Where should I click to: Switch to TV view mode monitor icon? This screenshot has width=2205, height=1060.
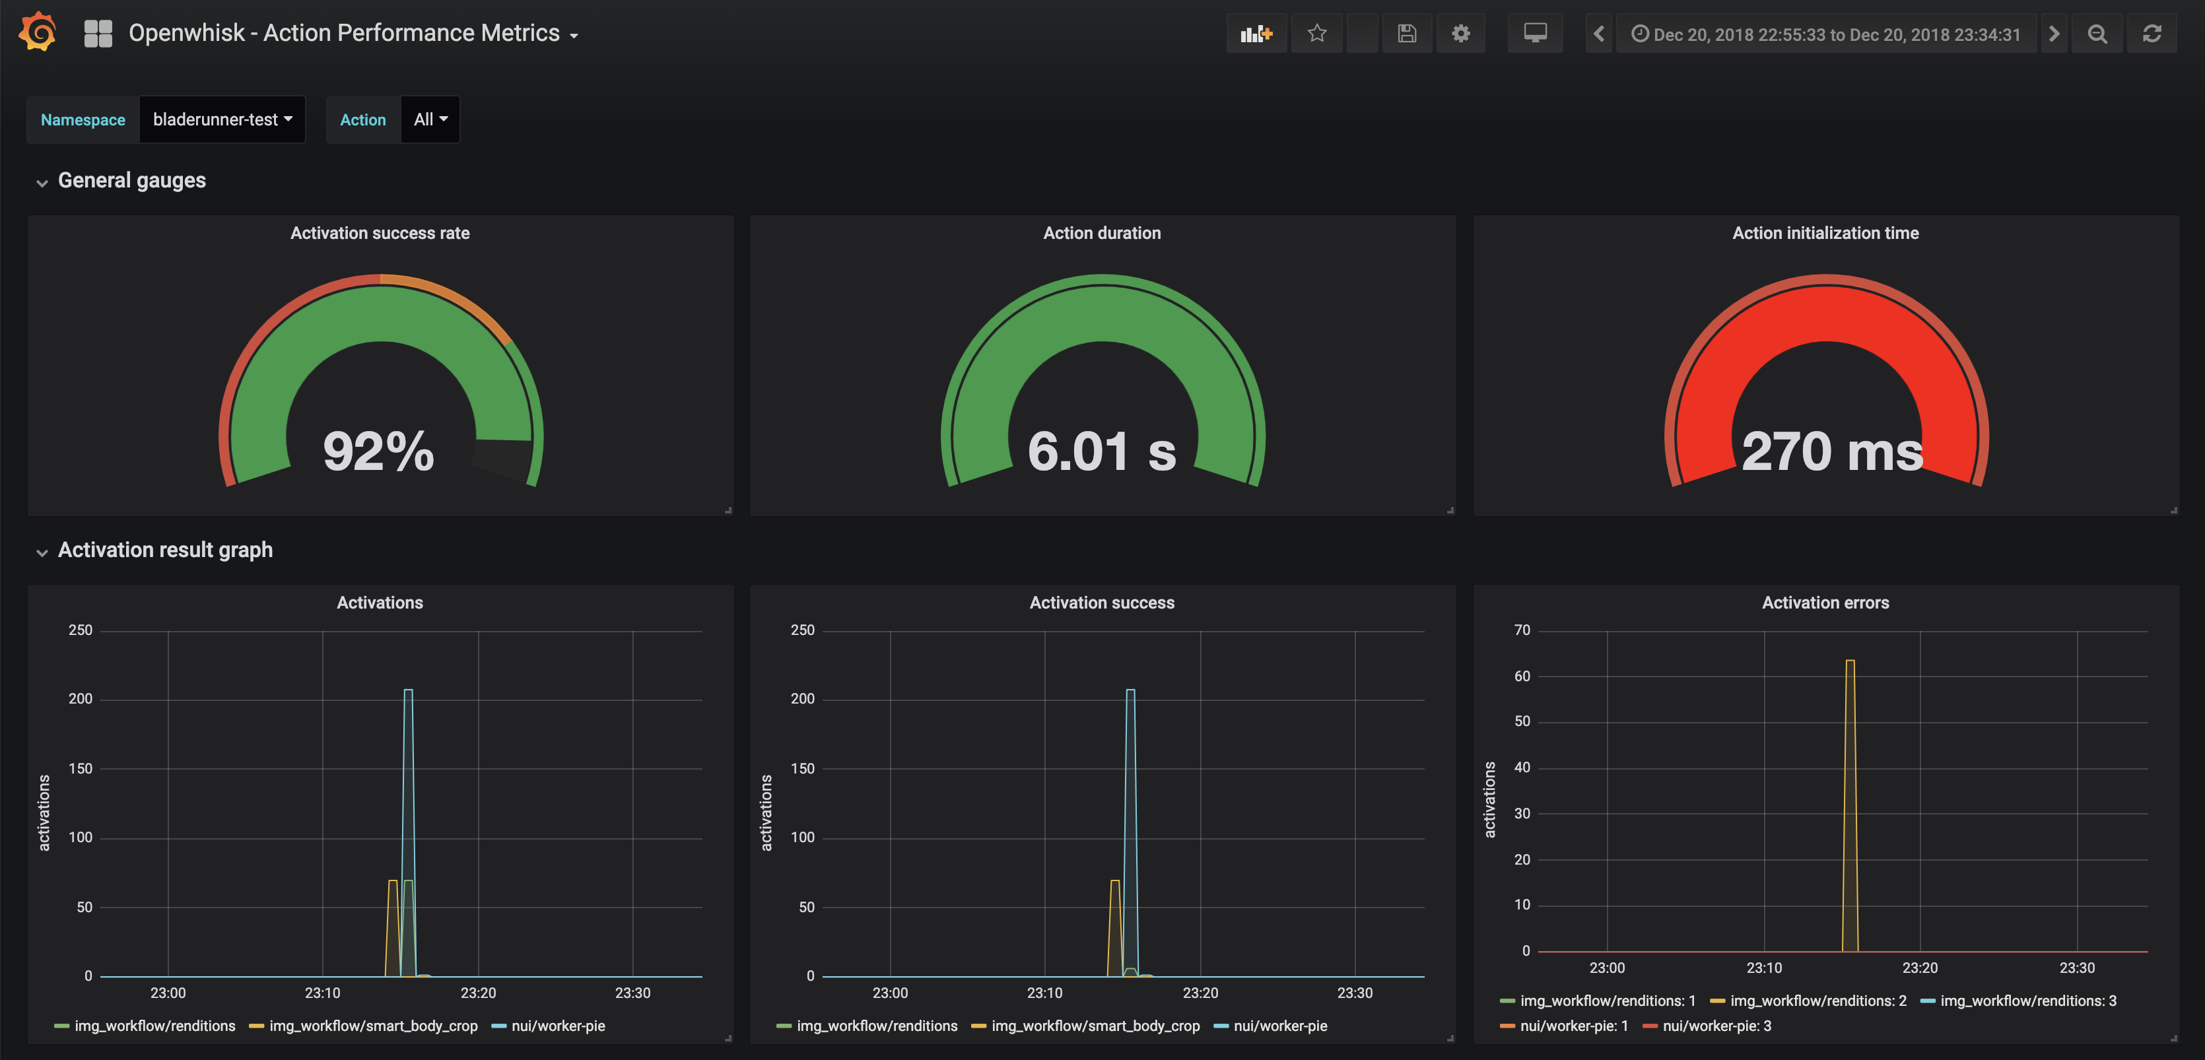click(1535, 34)
